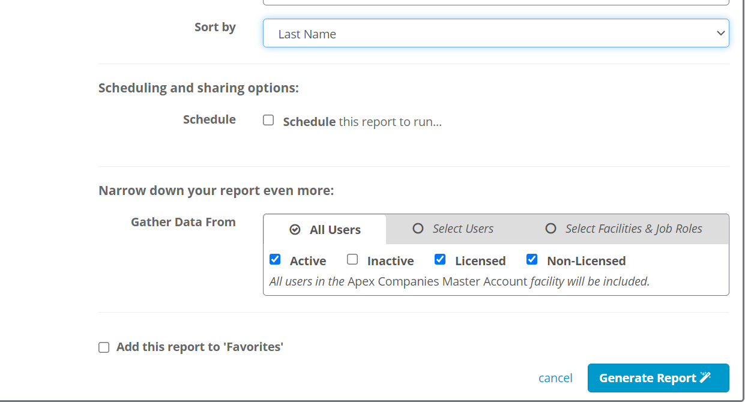Click the circle icon beside Select Facilities & Job Roles
This screenshot has width=745, height=402.
550,229
